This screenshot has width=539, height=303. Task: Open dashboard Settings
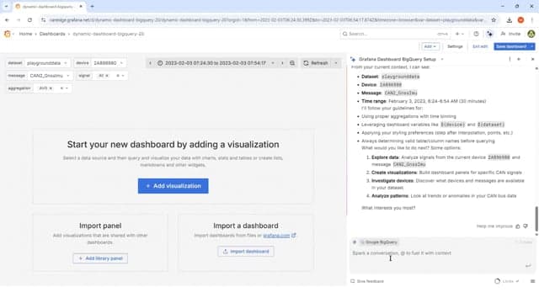pos(455,46)
